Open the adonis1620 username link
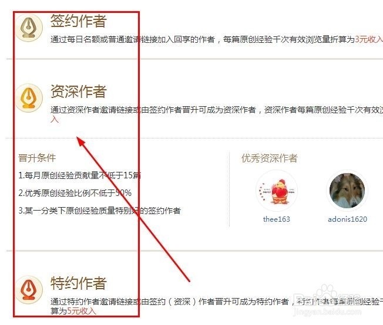 click(347, 219)
